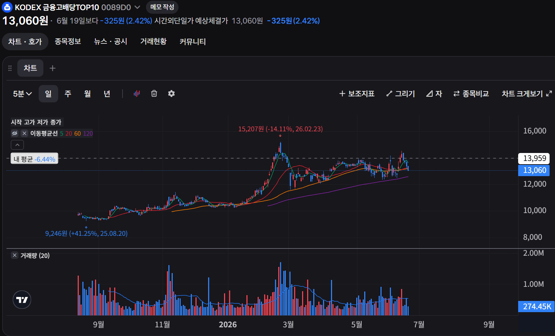Add a new chart panel with plus icon

tap(52, 68)
